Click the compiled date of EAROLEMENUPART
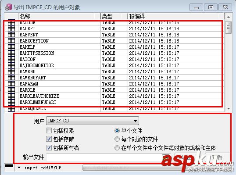Image resolution: width=236 pixels, height=175 pixels. [x=154, y=102]
